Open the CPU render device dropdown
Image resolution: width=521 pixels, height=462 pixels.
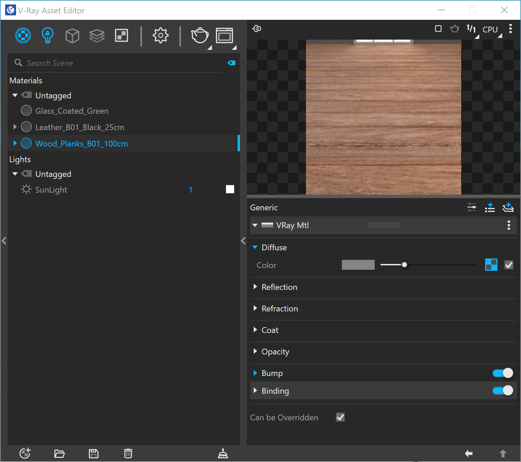click(491, 30)
